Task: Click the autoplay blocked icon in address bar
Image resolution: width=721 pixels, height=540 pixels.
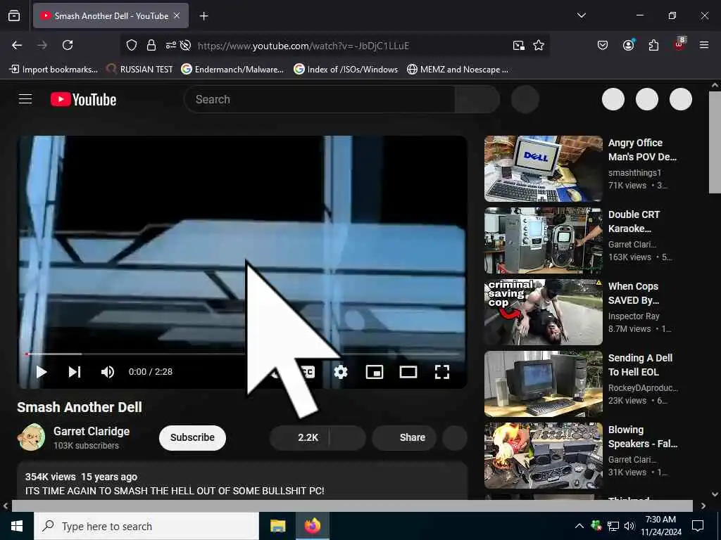Action: (x=185, y=45)
